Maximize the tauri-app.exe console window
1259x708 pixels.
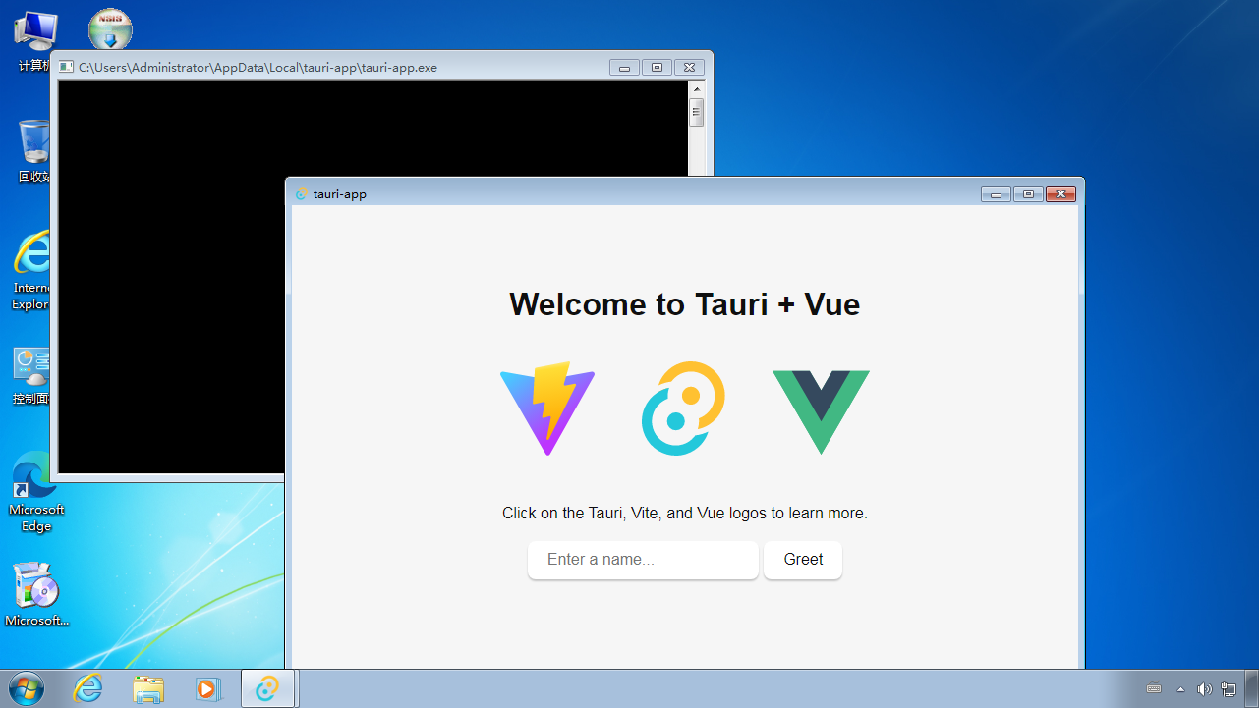click(657, 68)
